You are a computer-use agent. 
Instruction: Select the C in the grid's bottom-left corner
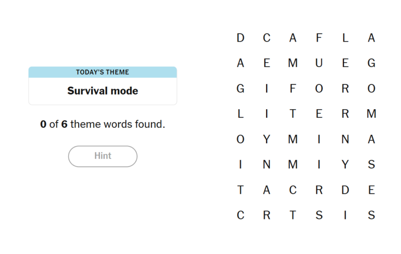[x=241, y=215]
